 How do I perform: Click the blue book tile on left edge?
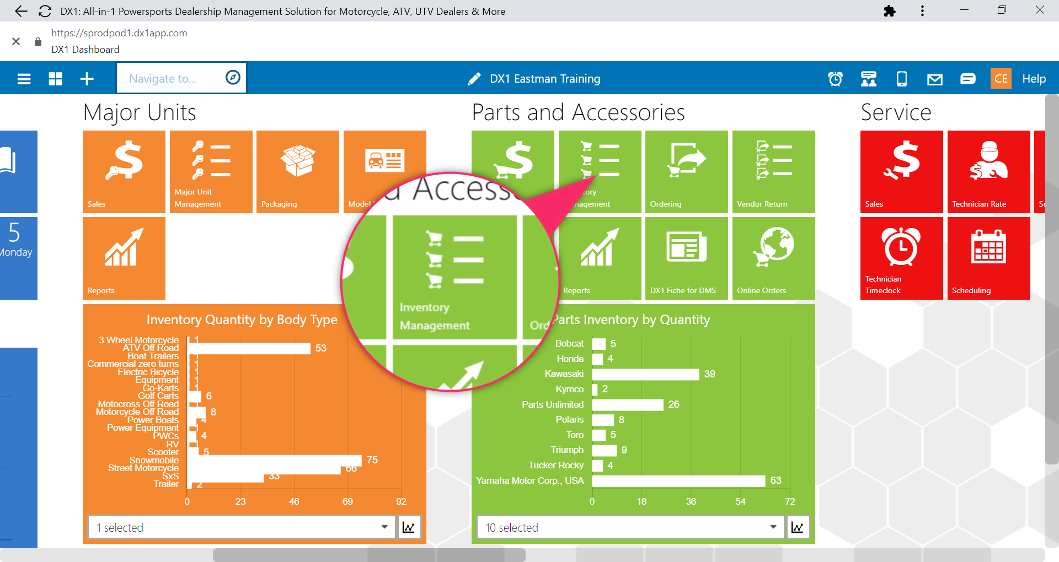click(x=19, y=172)
